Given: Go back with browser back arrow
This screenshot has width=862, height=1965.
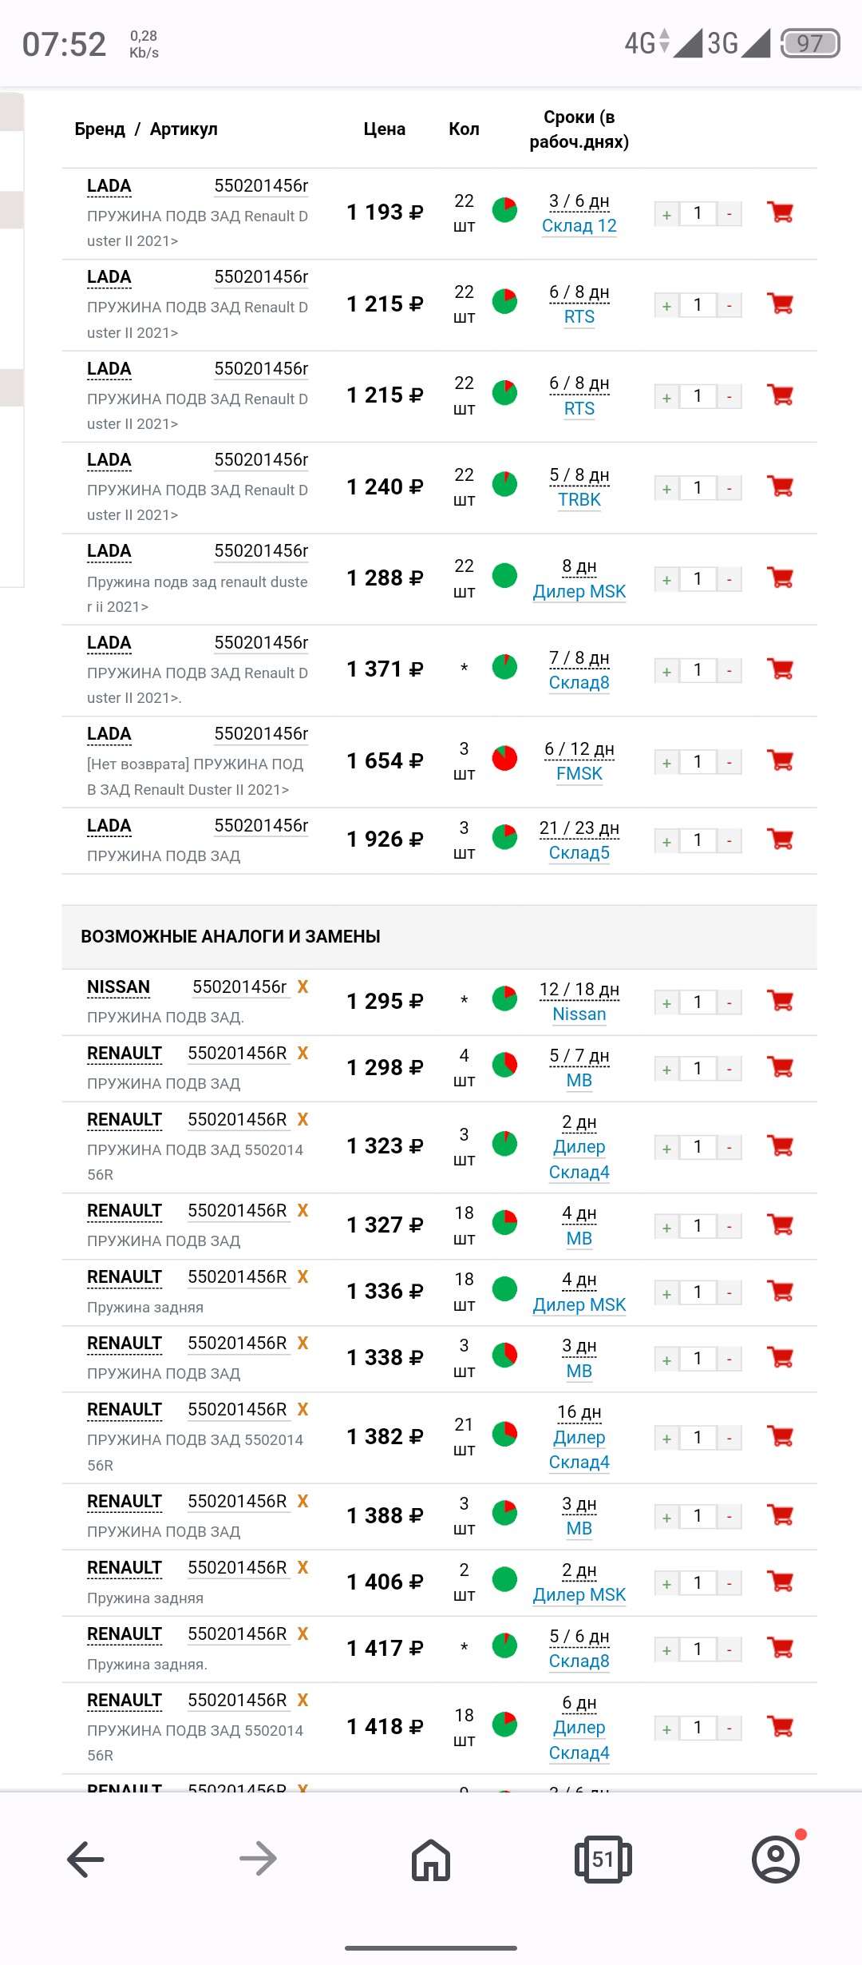Looking at the screenshot, I should 85,1859.
